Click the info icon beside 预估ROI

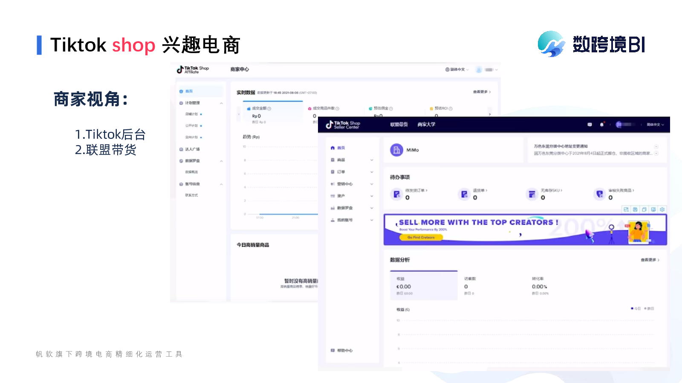pyautogui.click(x=451, y=109)
